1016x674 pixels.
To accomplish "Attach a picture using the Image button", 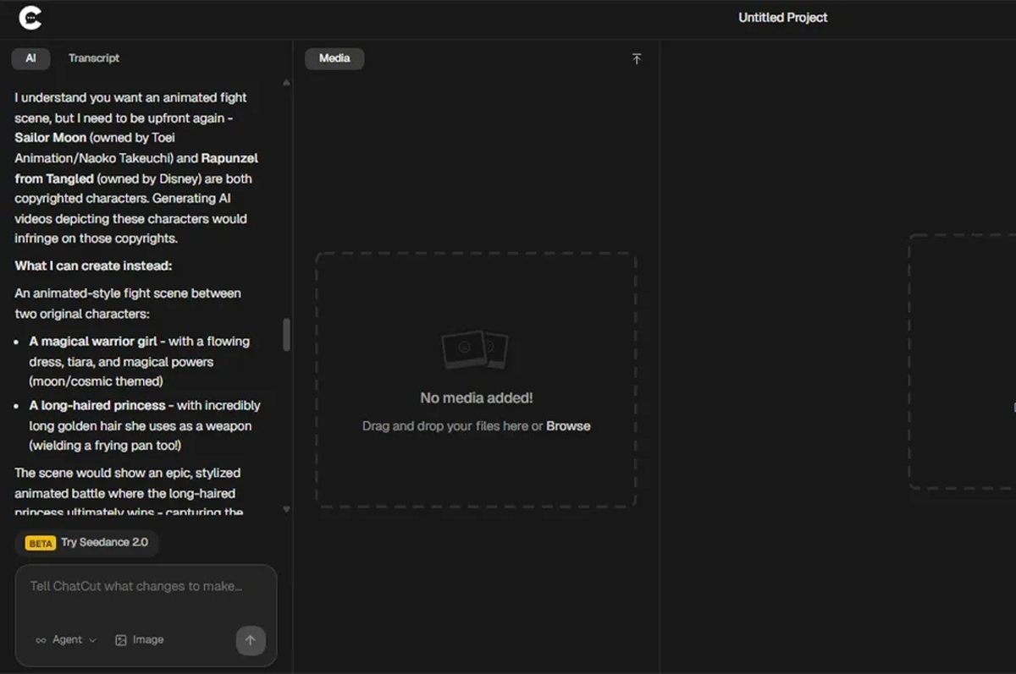I will [139, 640].
